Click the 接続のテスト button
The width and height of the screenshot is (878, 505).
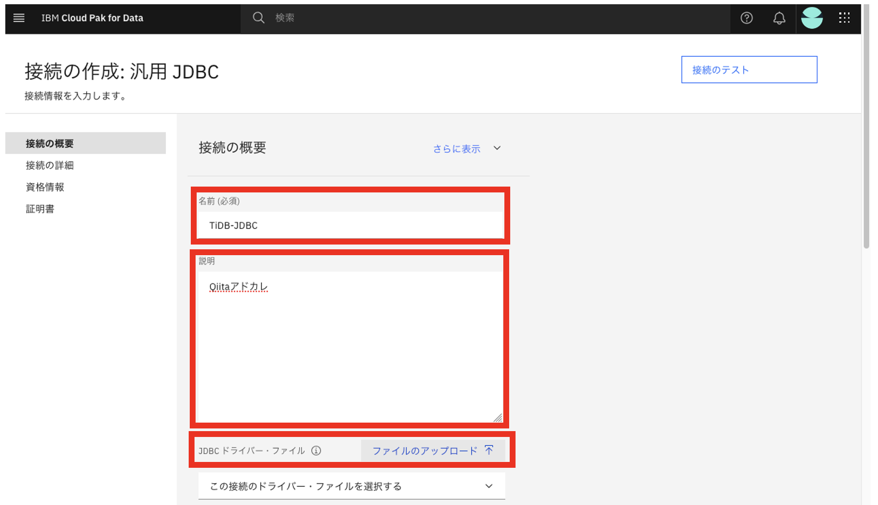(749, 69)
